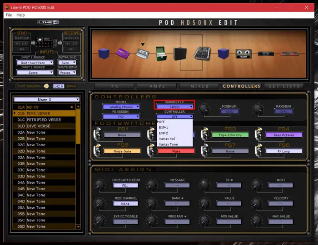This screenshot has width=318, height=245.
Task: Select preset 01D DIVE VERSE
Action: point(44,126)
